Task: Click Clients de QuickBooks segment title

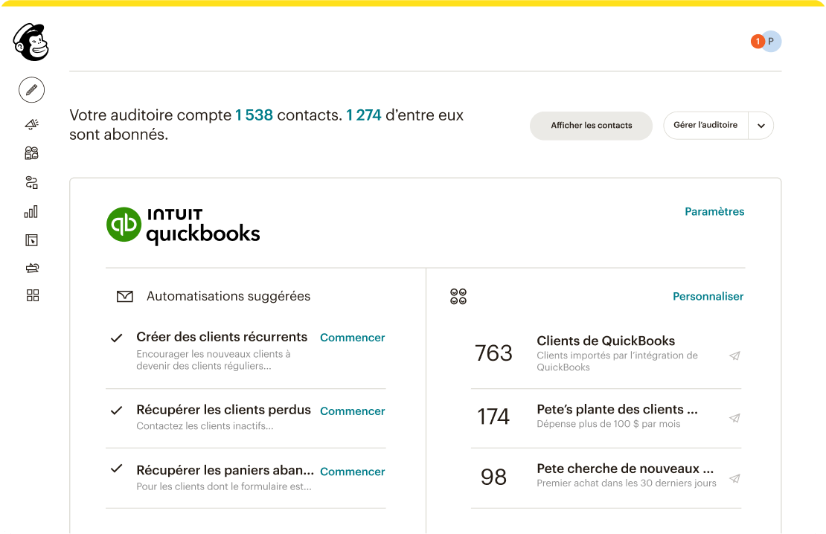Action: 606,341
